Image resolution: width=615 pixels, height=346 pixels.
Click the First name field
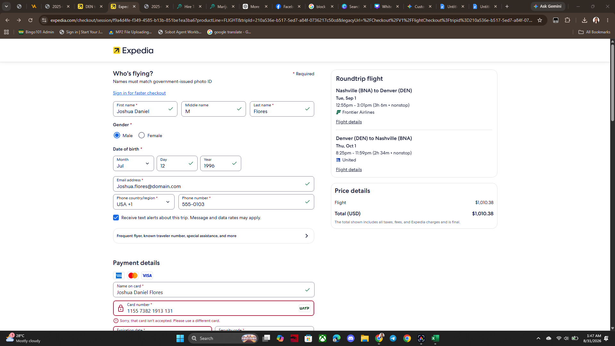(145, 109)
